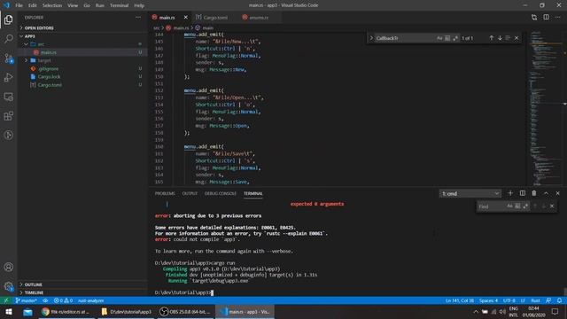Create a new terminal with plus icon
567x319 pixels.
(510, 193)
